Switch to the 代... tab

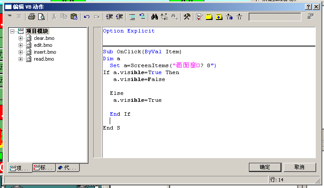click(68, 167)
